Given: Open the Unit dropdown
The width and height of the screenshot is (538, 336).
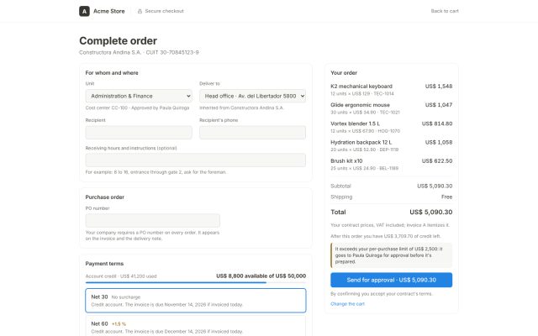Looking at the screenshot, I should 139,96.
